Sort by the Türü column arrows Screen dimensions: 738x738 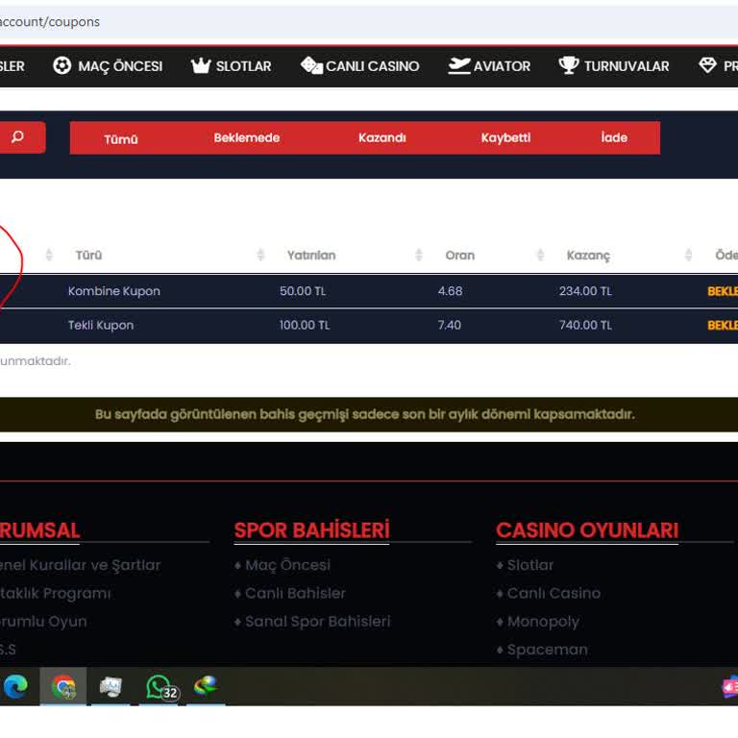(x=260, y=255)
